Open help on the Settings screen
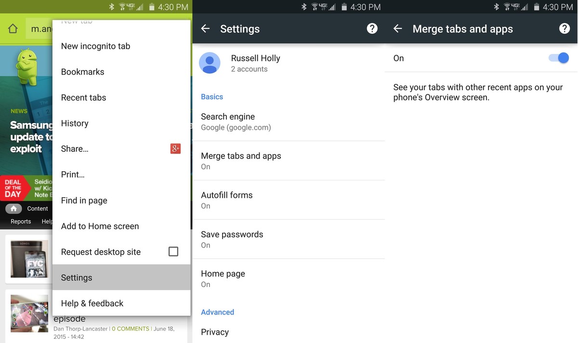The image size is (578, 343). [x=372, y=29]
